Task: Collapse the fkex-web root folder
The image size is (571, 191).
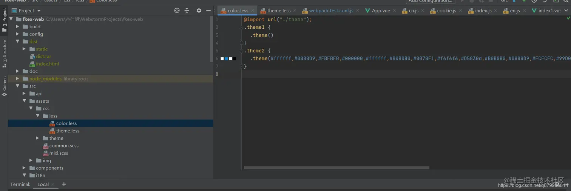Action: [x=11, y=19]
